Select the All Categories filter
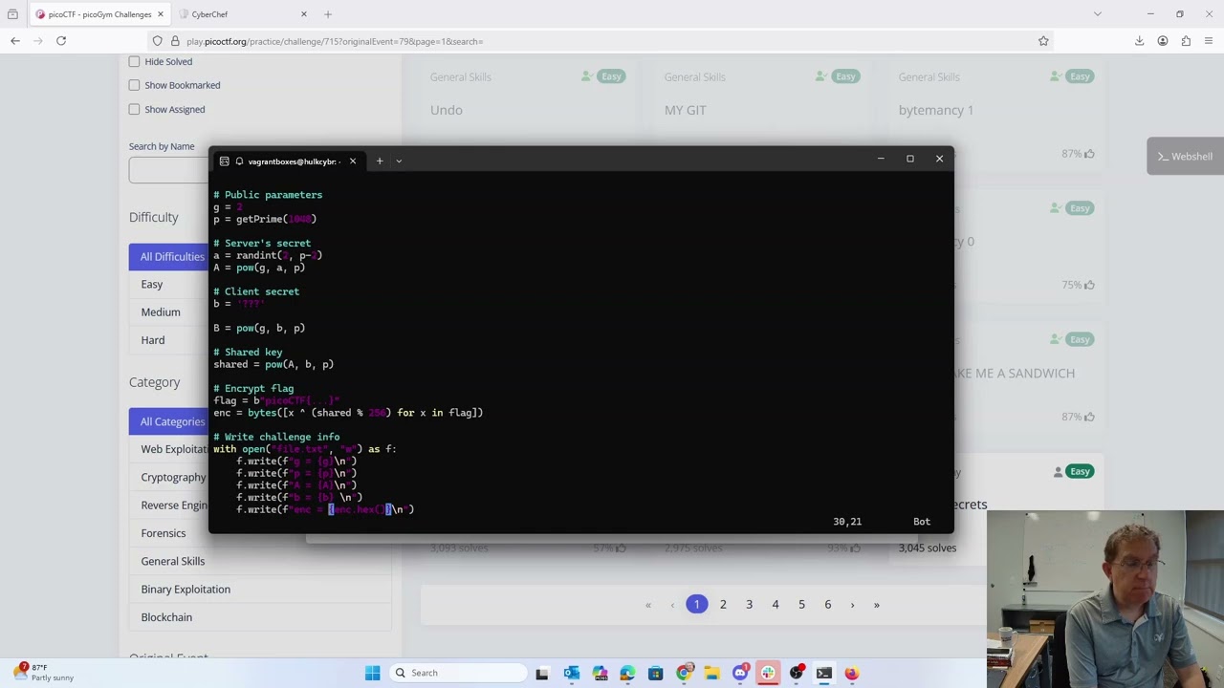This screenshot has height=688, width=1224. (169, 421)
